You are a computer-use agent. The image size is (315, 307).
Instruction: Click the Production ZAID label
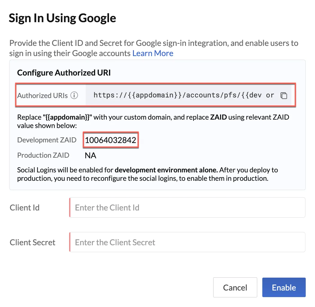pyautogui.click(x=43, y=155)
